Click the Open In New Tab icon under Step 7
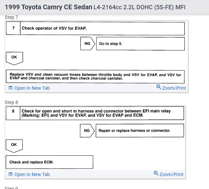This screenshot has height=189, width=209. tap(11, 88)
